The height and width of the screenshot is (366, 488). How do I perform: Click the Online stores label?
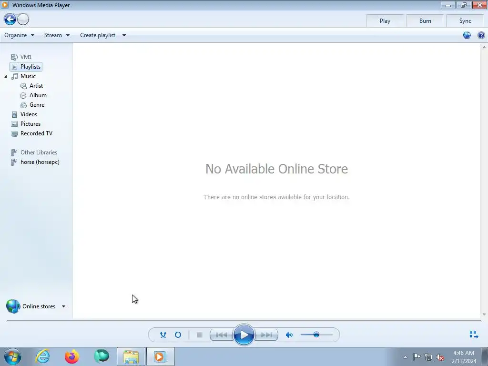click(x=39, y=306)
